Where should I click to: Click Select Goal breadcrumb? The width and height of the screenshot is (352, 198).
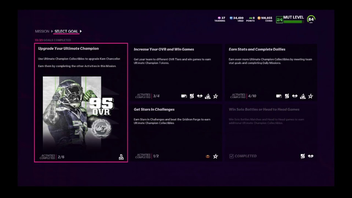[66, 31]
